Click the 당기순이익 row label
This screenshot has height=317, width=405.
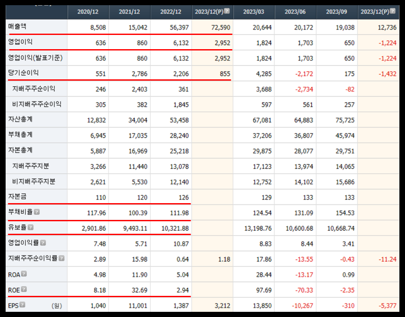click(x=23, y=73)
